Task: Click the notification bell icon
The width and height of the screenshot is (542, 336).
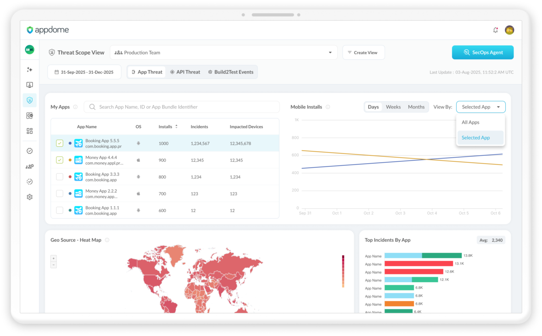Action: [495, 30]
